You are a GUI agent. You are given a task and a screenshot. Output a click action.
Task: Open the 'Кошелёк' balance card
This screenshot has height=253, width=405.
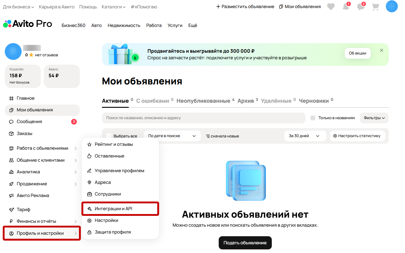pyautogui.click(x=23, y=76)
